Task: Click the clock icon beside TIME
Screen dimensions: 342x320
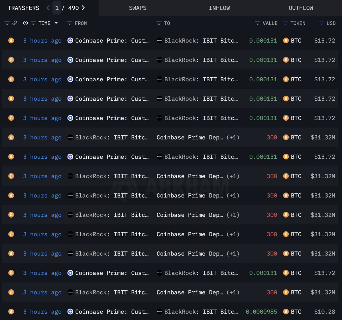Action: click(25, 23)
